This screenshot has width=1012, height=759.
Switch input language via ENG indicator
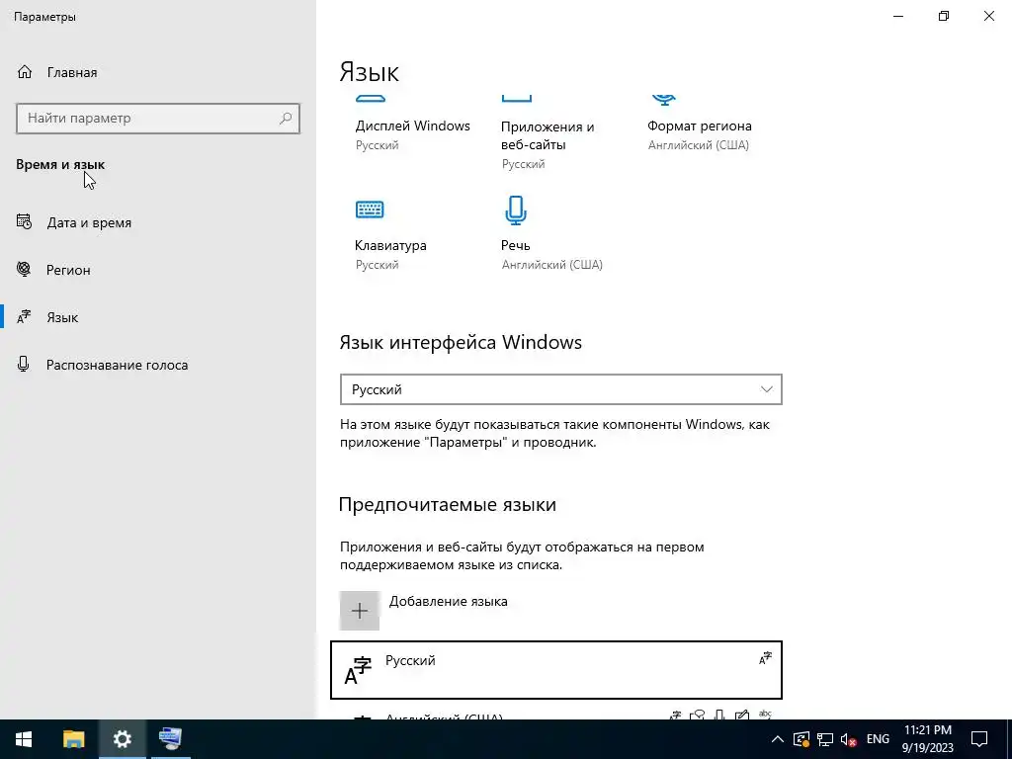point(878,739)
